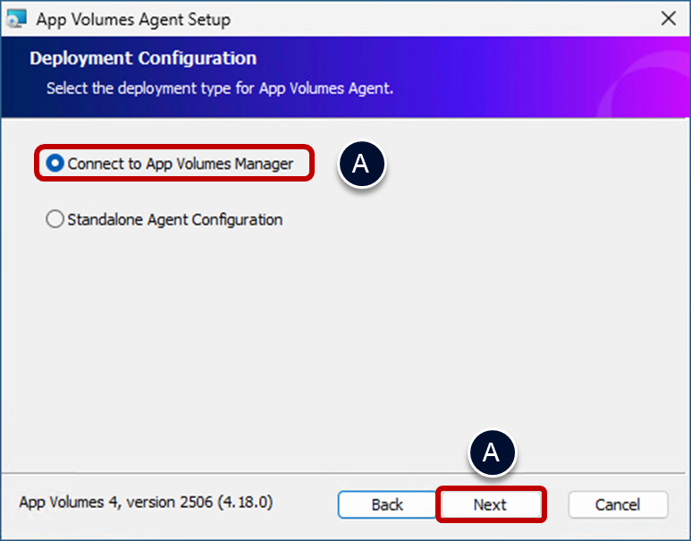Click the empty title bar area
691x541 pixels.
click(447, 19)
